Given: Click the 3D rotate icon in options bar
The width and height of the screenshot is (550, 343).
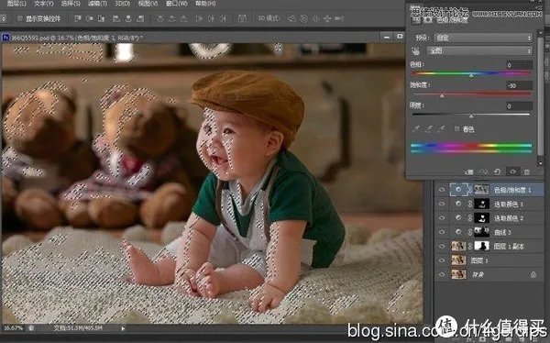Looking at the screenshot, I should point(291,18).
